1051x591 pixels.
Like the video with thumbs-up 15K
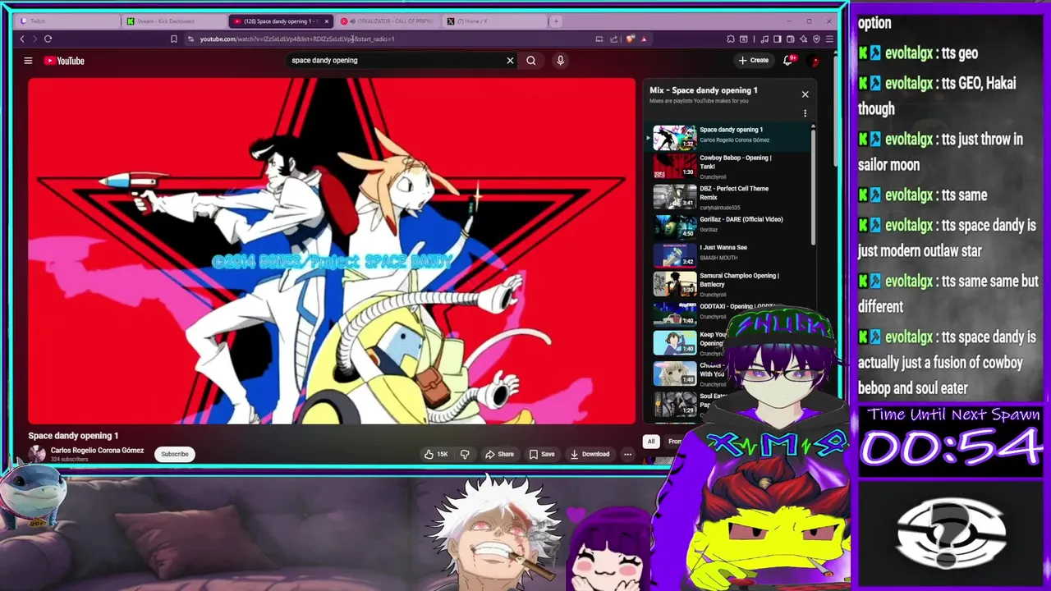[x=436, y=454]
